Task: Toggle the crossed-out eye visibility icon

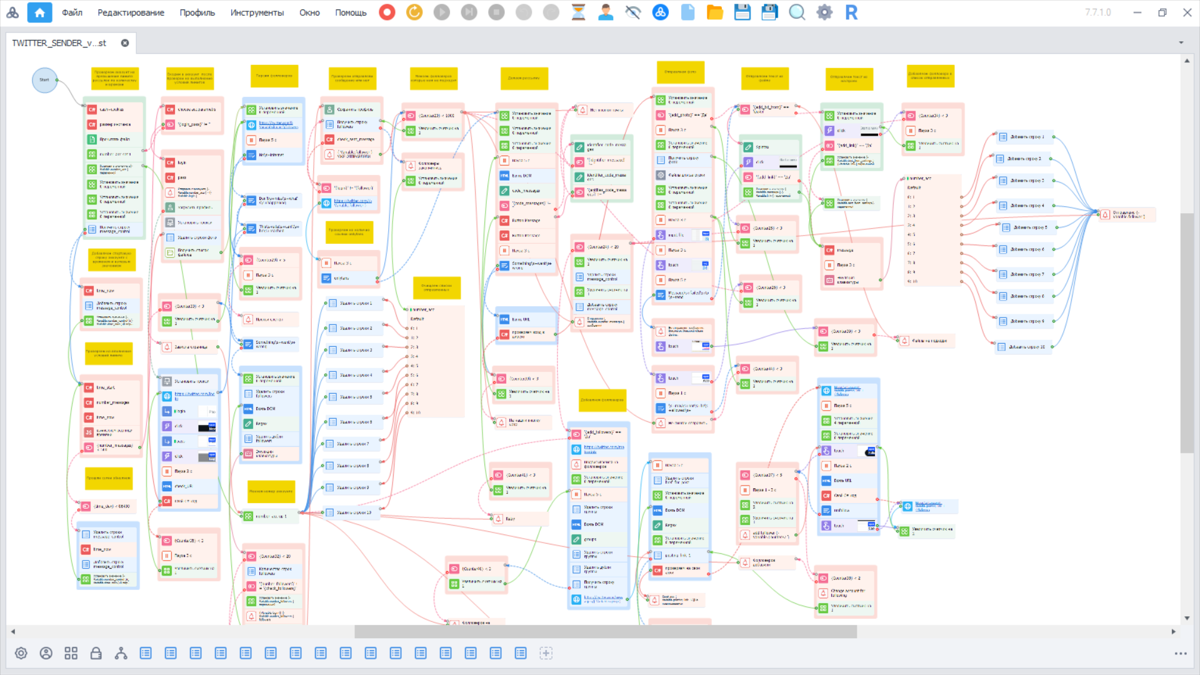Action: click(x=632, y=12)
